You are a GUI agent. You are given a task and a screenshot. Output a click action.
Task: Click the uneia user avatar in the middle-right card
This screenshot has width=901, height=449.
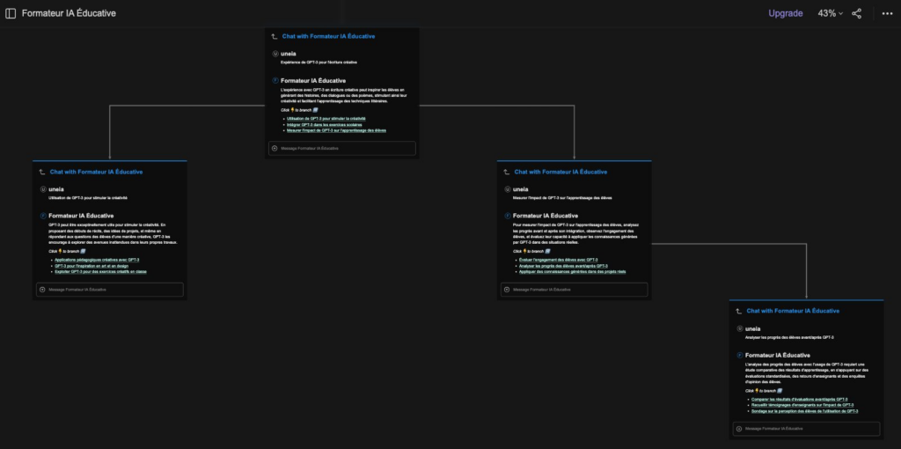(x=508, y=189)
